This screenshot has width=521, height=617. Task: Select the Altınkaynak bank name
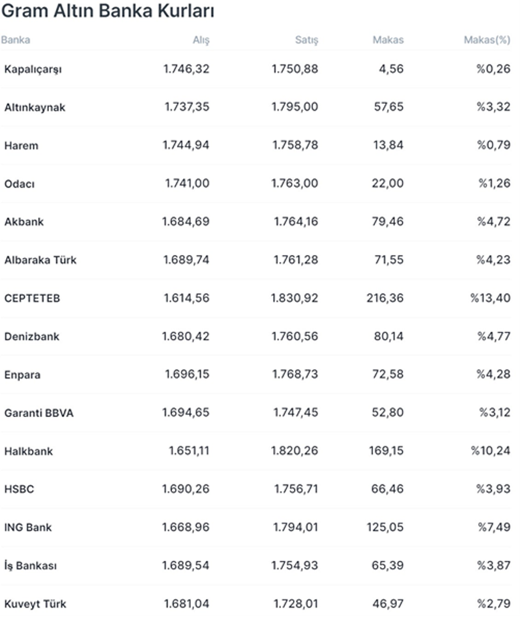[34, 107]
